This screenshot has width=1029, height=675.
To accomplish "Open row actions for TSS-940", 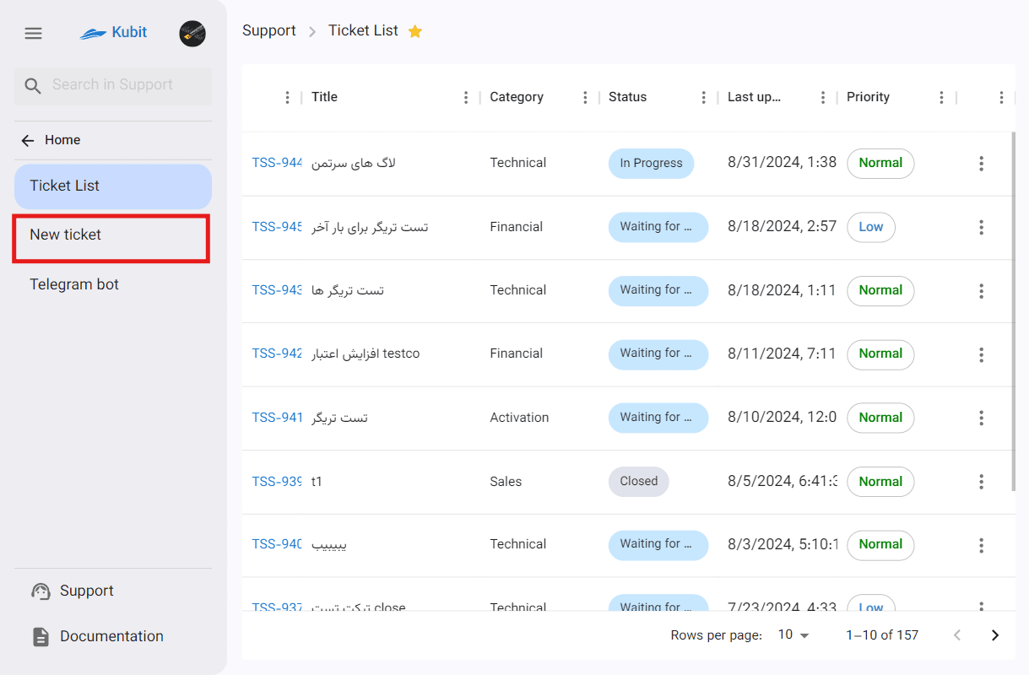I will point(981,545).
